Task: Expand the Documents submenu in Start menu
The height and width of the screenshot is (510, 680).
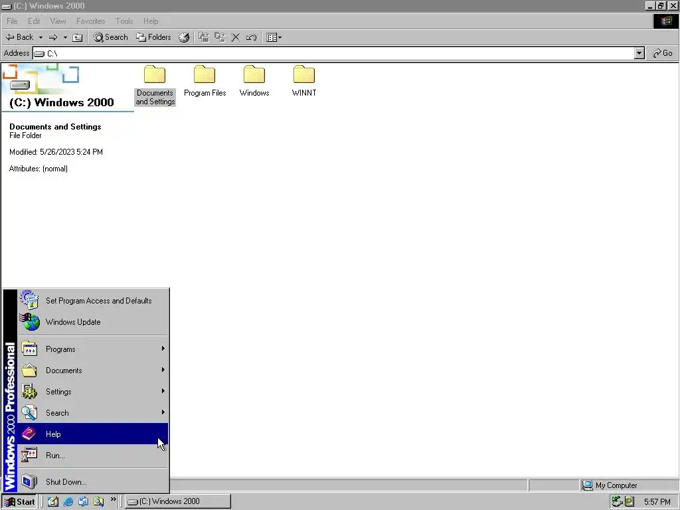Action: click(x=93, y=371)
